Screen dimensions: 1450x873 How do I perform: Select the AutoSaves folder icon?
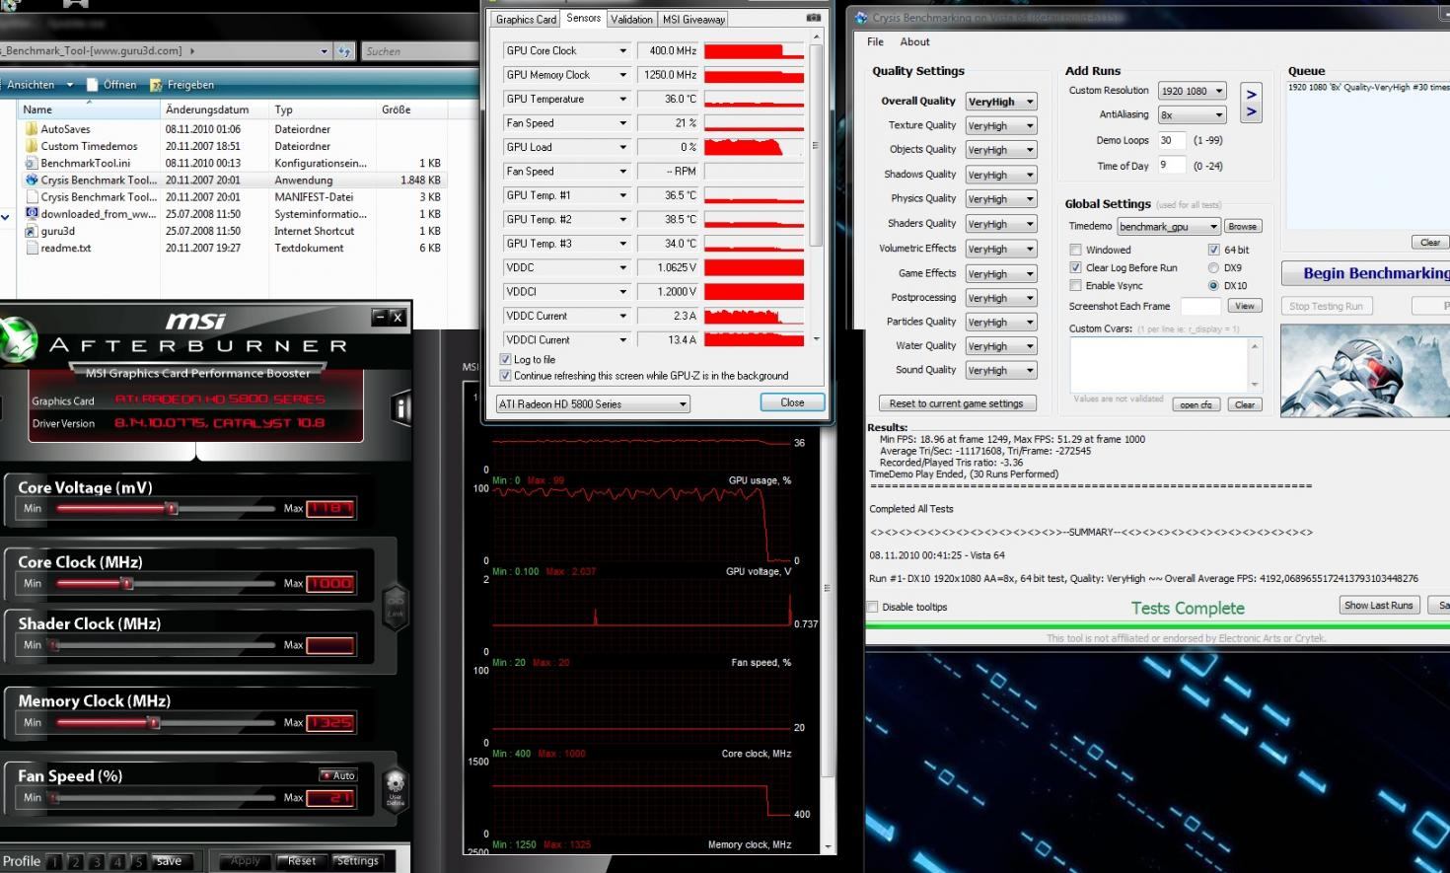click(31, 129)
